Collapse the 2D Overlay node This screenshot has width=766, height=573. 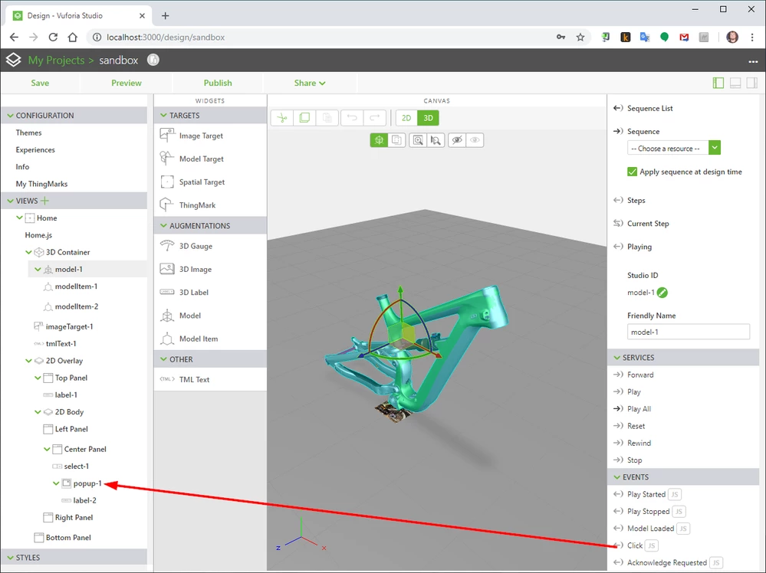28,361
